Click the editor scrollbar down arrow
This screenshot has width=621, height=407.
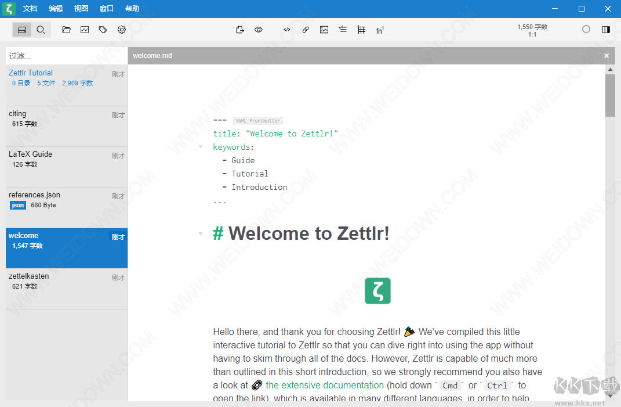pos(611,396)
